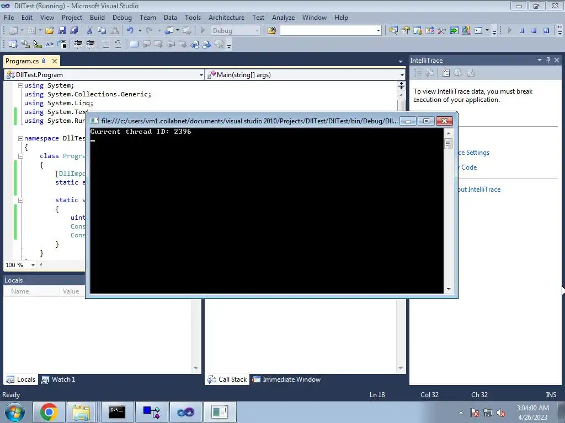Image resolution: width=565 pixels, height=423 pixels.
Task: Open the Architecture menu
Action: point(226,17)
